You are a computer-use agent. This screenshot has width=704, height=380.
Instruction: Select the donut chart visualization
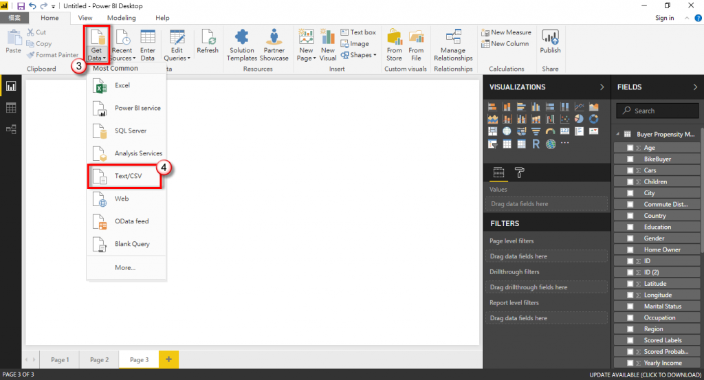coord(593,119)
